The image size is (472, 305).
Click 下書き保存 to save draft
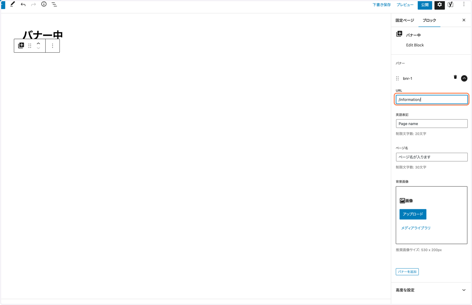[382, 5]
